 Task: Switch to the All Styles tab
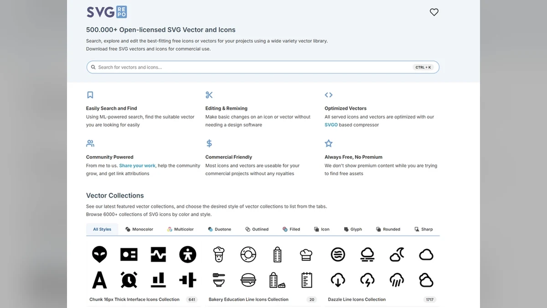click(x=102, y=229)
